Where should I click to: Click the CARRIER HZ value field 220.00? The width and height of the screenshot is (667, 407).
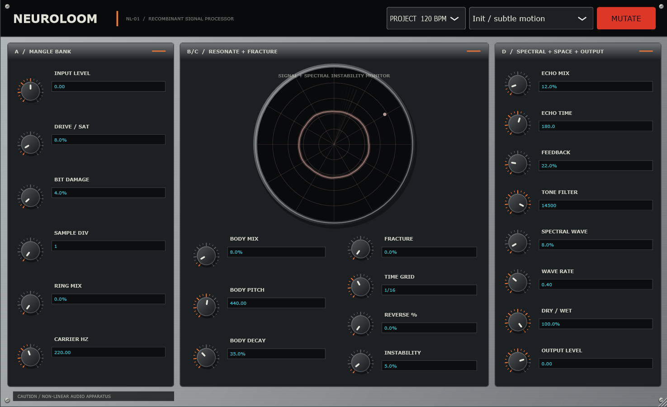click(x=109, y=352)
